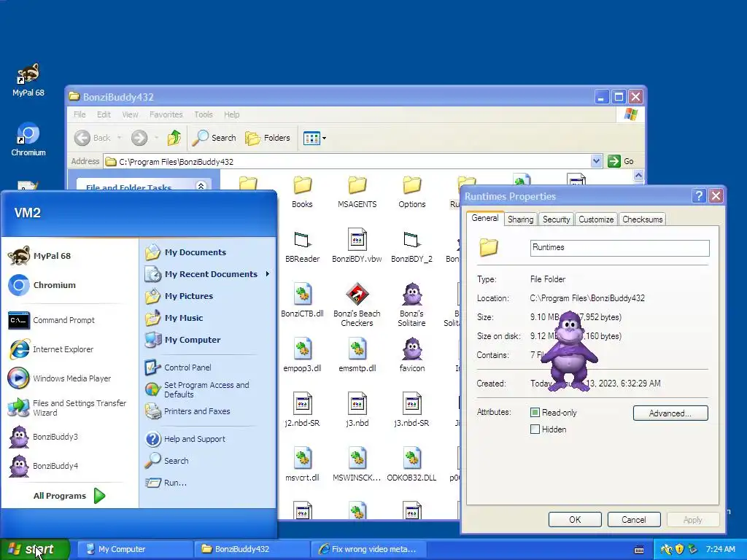Open Command Prompt from Start menu
The image size is (747, 560).
point(52,320)
